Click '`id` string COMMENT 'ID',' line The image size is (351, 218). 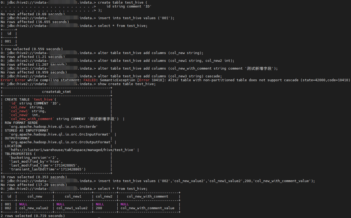[x=35, y=103]
